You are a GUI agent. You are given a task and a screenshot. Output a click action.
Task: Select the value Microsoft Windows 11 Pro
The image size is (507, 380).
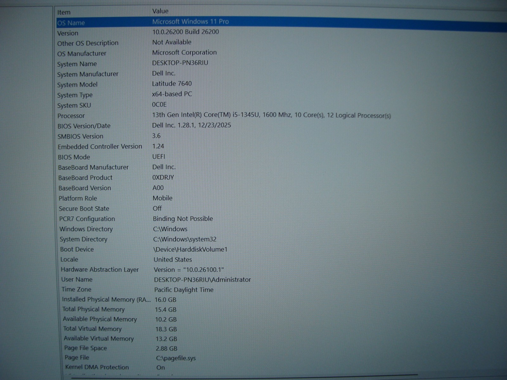pyautogui.click(x=190, y=22)
